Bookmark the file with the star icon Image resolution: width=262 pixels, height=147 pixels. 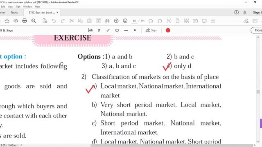[7, 21]
